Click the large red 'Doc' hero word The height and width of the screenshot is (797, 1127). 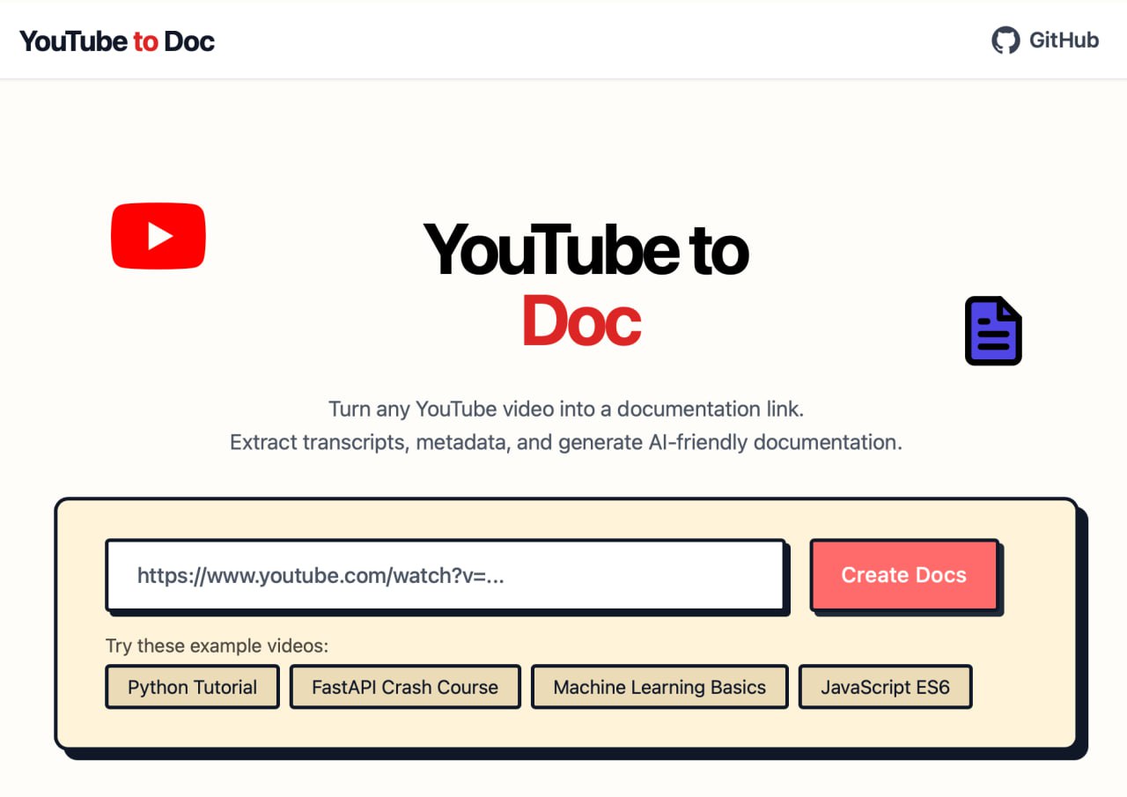[x=581, y=321]
